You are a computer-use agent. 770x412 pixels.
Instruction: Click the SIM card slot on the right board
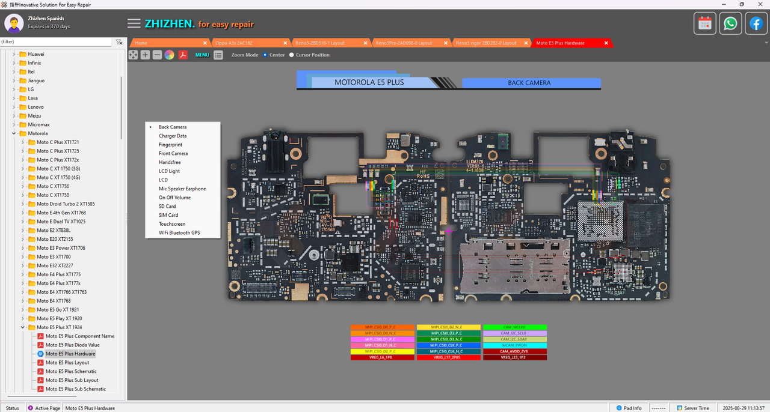[x=516, y=267]
